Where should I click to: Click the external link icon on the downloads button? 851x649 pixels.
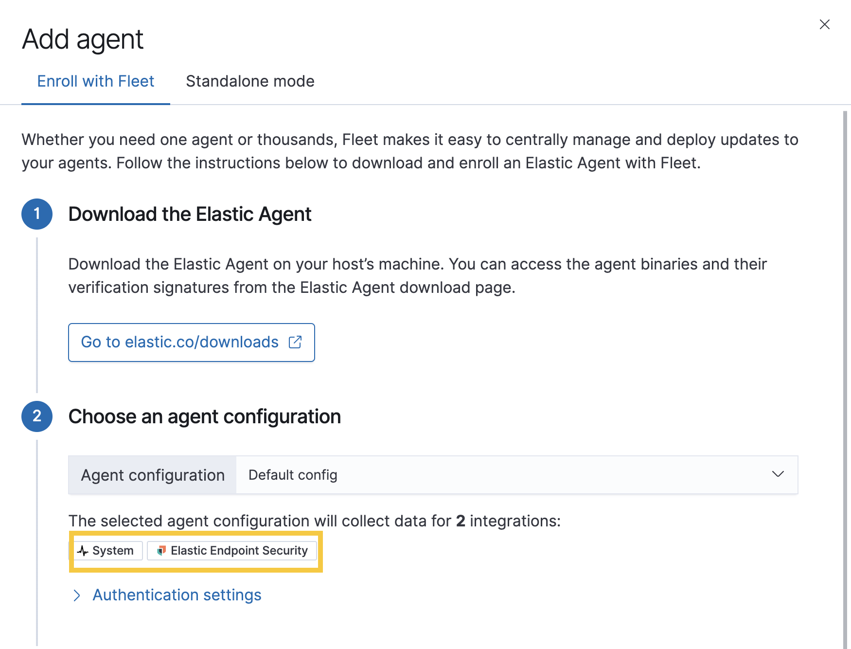[296, 342]
